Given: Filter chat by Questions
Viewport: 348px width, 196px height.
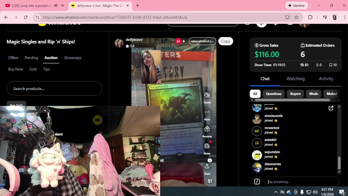Looking at the screenshot, I should coord(274,94).
